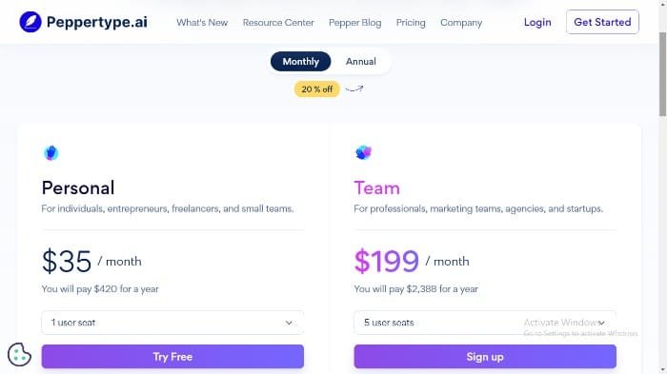
Task: Open the cookie preferences icon
Action: [20, 354]
